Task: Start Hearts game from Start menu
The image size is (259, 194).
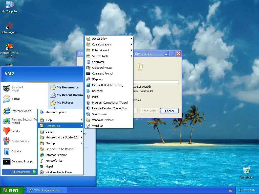Action: [19, 131]
